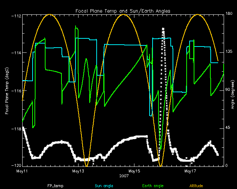The image size is (237, 189).
Task: Click the 180 angle tick label
Action: click(x=229, y=14)
